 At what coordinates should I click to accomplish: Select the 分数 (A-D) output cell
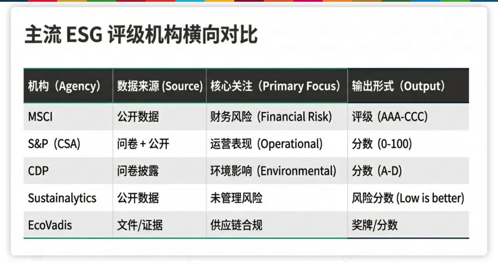point(408,171)
